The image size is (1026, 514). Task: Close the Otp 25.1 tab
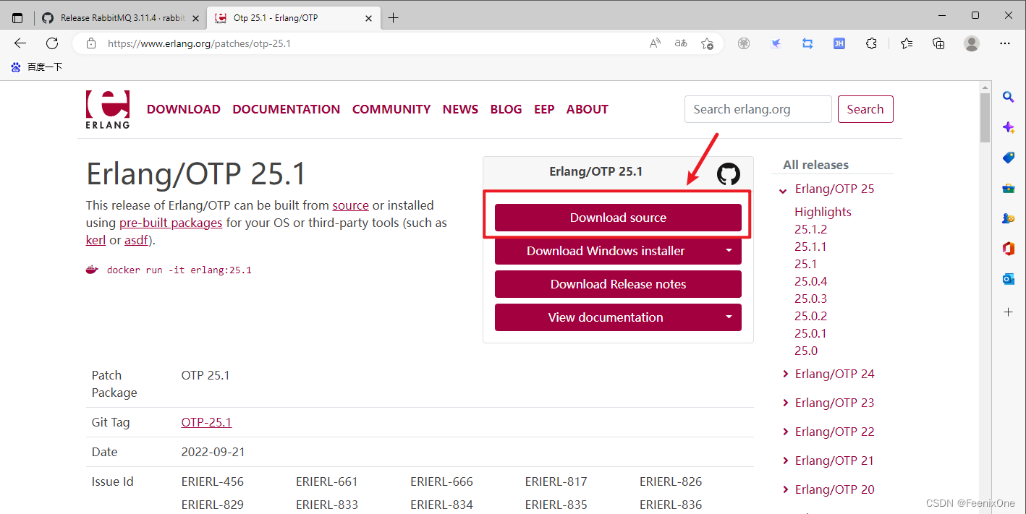pos(369,18)
